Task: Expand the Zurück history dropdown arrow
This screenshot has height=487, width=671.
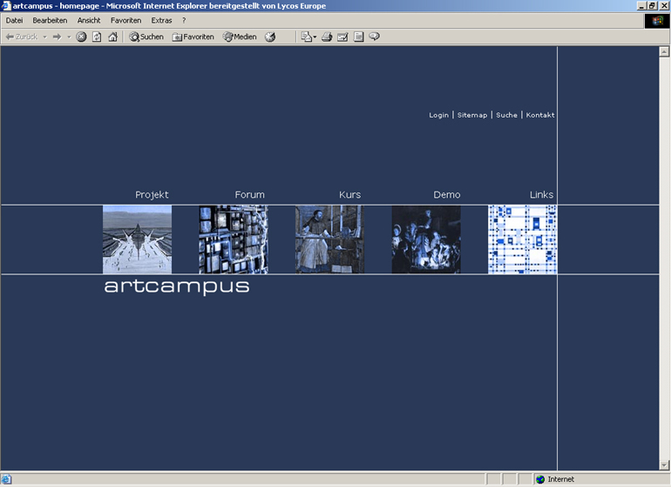Action: point(44,37)
